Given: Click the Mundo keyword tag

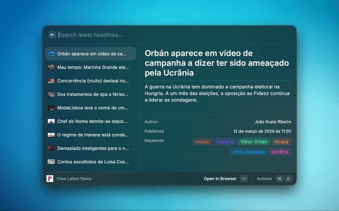Looking at the screenshot, I should coord(202,142).
